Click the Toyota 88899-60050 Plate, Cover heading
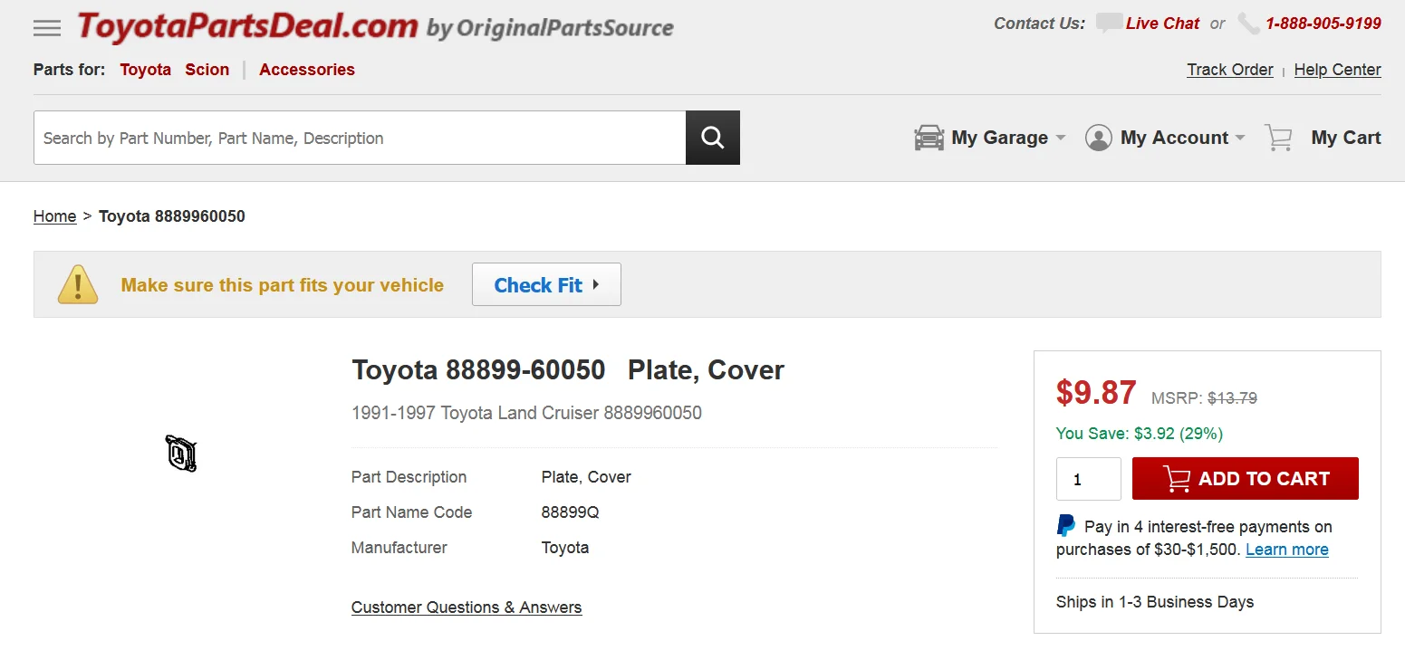Screen dimensions: 1405x660 tap(568, 370)
